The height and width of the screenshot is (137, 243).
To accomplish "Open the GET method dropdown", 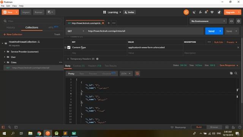I will click(x=76, y=31).
